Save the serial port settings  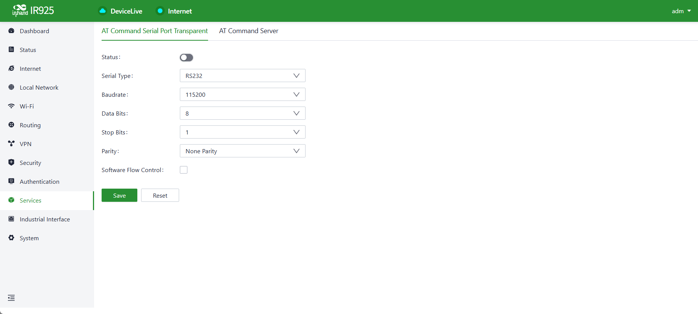point(119,195)
